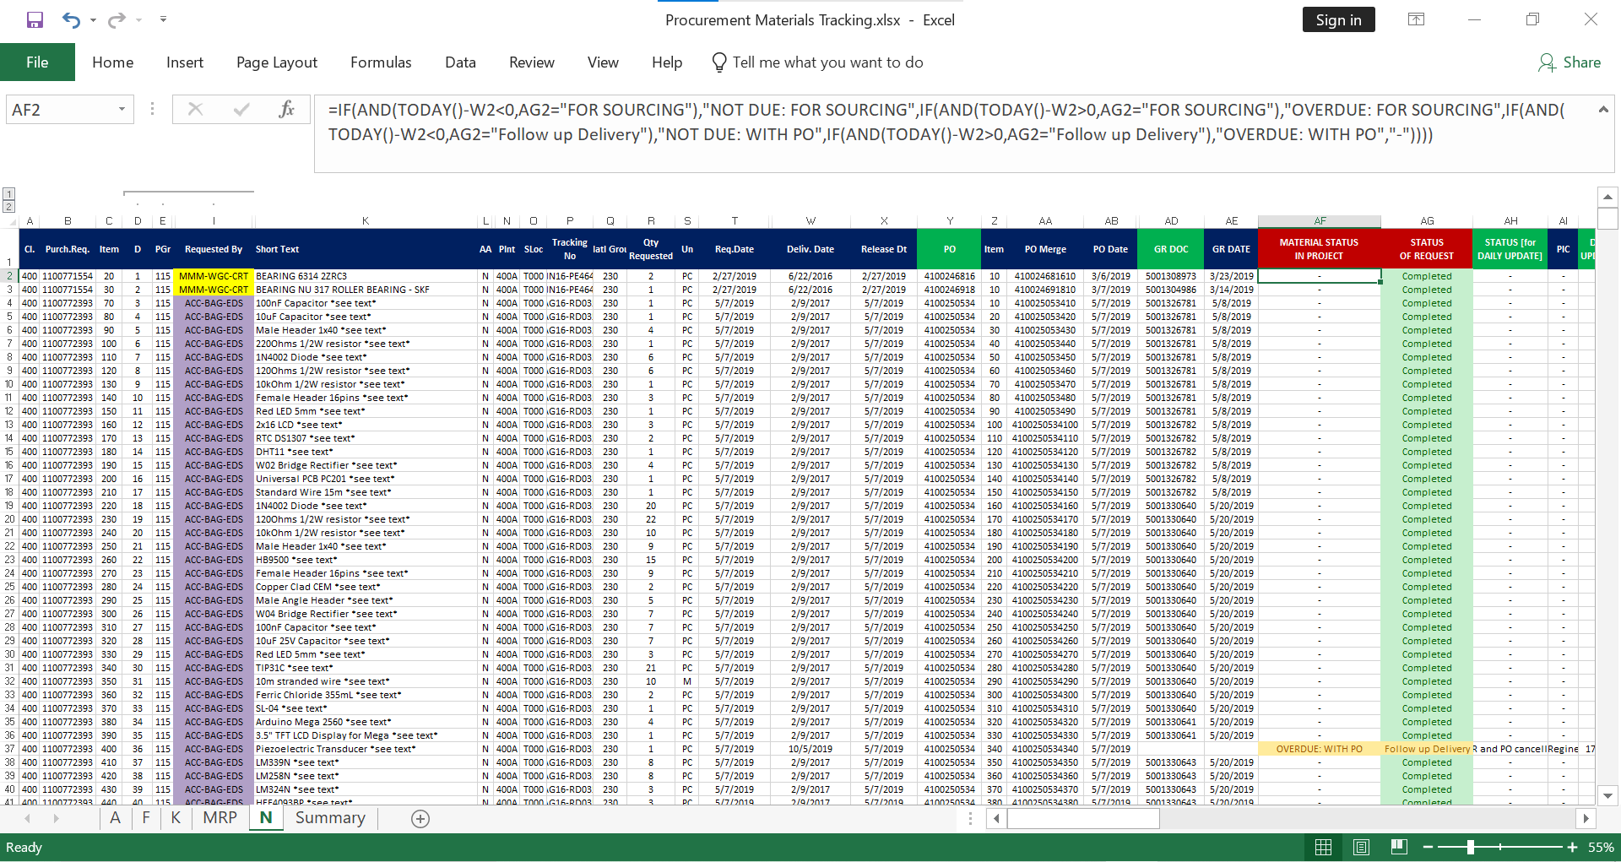The image size is (1621, 862).
Task: Open the Formulas ribbon tab
Action: click(x=381, y=62)
